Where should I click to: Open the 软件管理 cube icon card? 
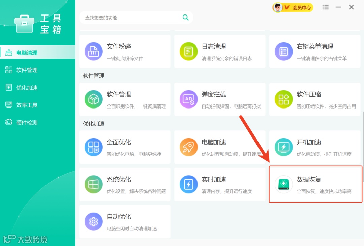click(94, 99)
